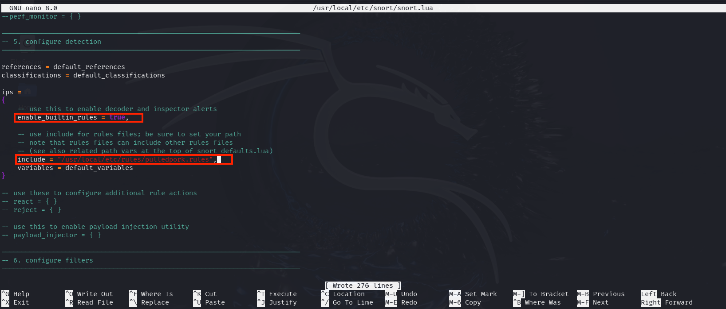Click the 'Wrote 276 lines' status message
This screenshot has width=726, height=309.
(x=363, y=286)
